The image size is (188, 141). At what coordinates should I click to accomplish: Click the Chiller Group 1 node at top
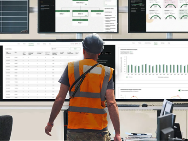tap(80, 3)
